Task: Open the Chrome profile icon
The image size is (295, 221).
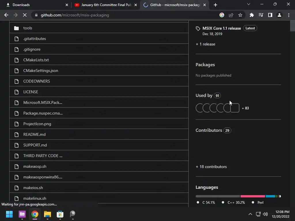Action: [x=279, y=15]
